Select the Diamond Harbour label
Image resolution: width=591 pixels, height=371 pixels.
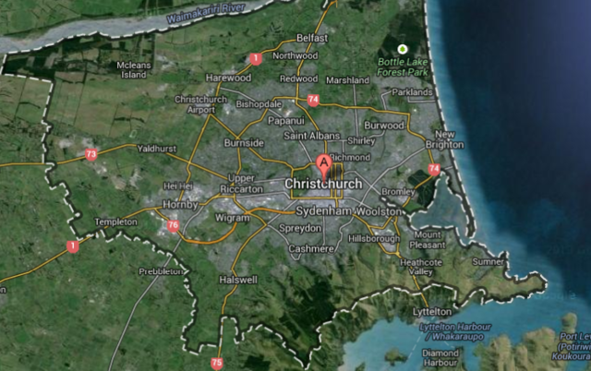pyautogui.click(x=440, y=358)
